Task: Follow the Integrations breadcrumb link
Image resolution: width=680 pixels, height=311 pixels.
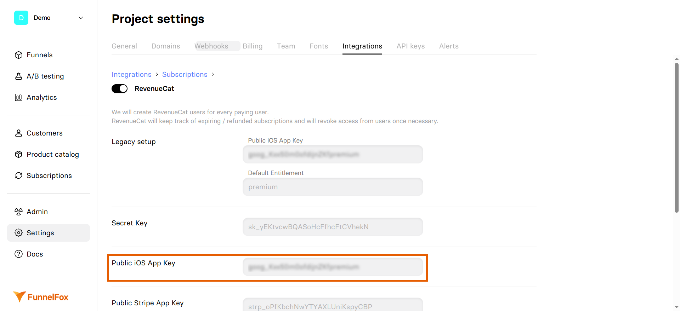Action: (131, 74)
